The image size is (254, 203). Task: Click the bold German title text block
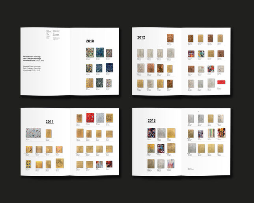click(x=33, y=59)
